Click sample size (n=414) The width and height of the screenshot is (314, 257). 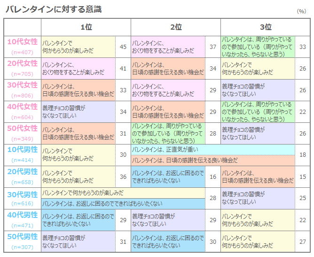(x=22, y=160)
